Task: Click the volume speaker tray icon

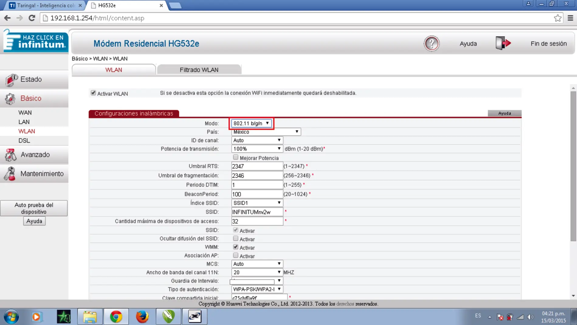Action: coord(531,317)
